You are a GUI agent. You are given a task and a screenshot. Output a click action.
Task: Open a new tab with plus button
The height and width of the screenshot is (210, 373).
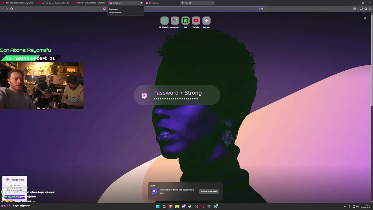pyautogui.click(x=218, y=3)
